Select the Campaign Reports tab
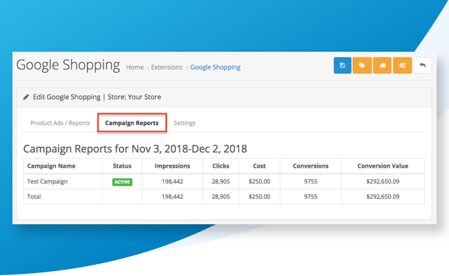449x276 pixels. pyautogui.click(x=132, y=123)
